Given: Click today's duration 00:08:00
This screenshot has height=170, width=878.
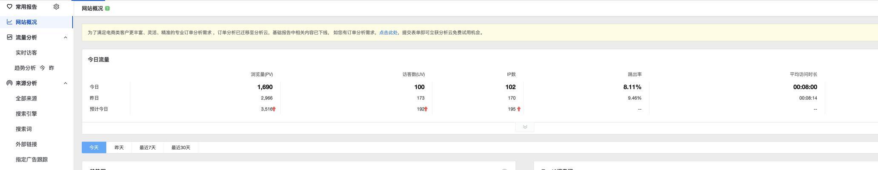Looking at the screenshot, I should click(x=805, y=87).
